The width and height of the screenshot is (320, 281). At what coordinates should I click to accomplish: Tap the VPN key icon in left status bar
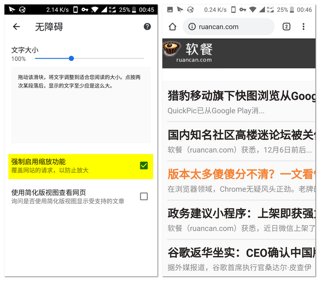coord(85,9)
